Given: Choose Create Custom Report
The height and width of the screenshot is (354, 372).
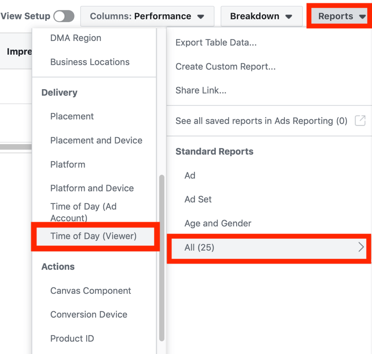Looking at the screenshot, I should pos(225,66).
